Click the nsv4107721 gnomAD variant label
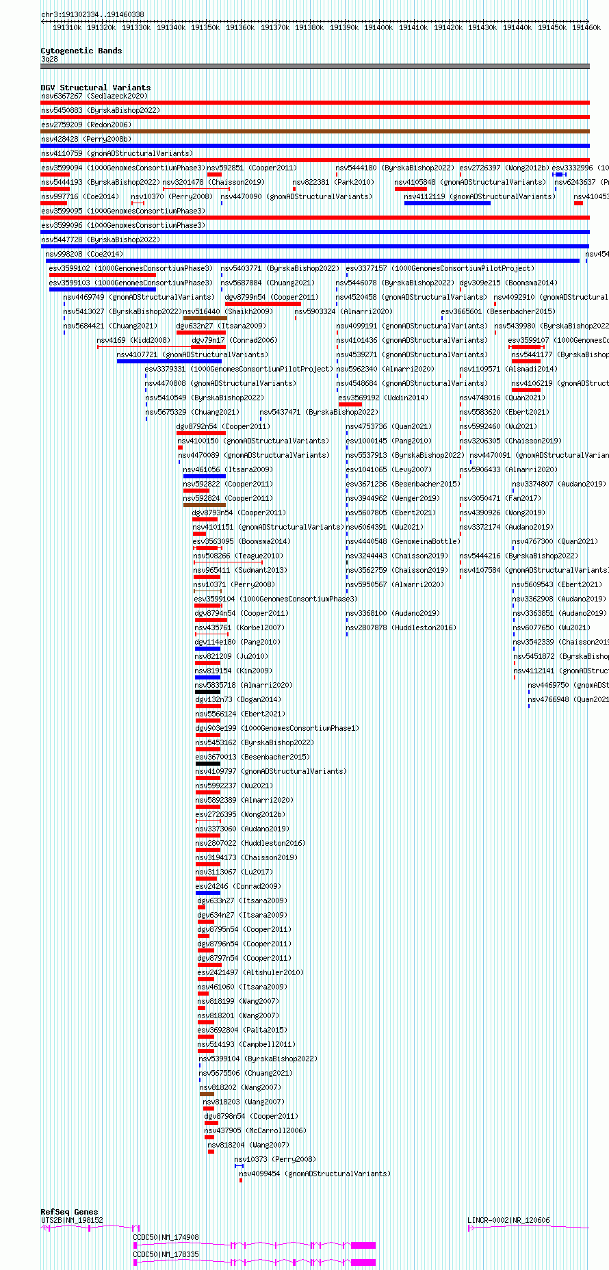Viewport: 609px width, 1270px height. 193,355
